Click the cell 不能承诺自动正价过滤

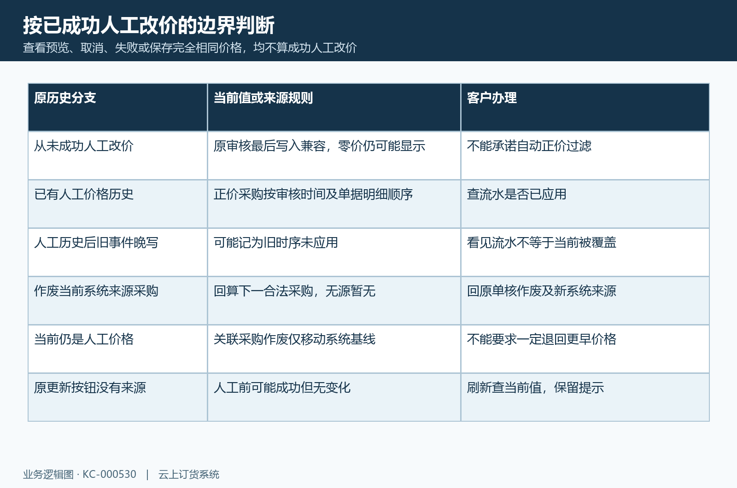(x=585, y=156)
